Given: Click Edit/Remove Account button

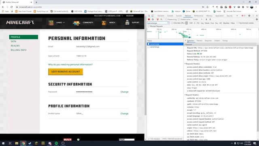Looking at the screenshot, I should pos(66,72).
